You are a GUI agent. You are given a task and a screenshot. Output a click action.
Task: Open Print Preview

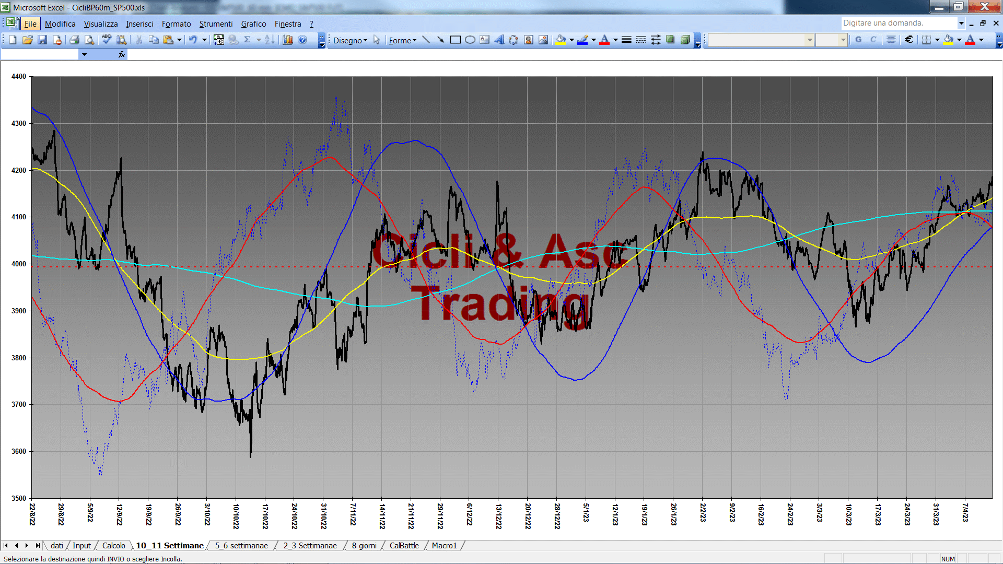pos(89,40)
